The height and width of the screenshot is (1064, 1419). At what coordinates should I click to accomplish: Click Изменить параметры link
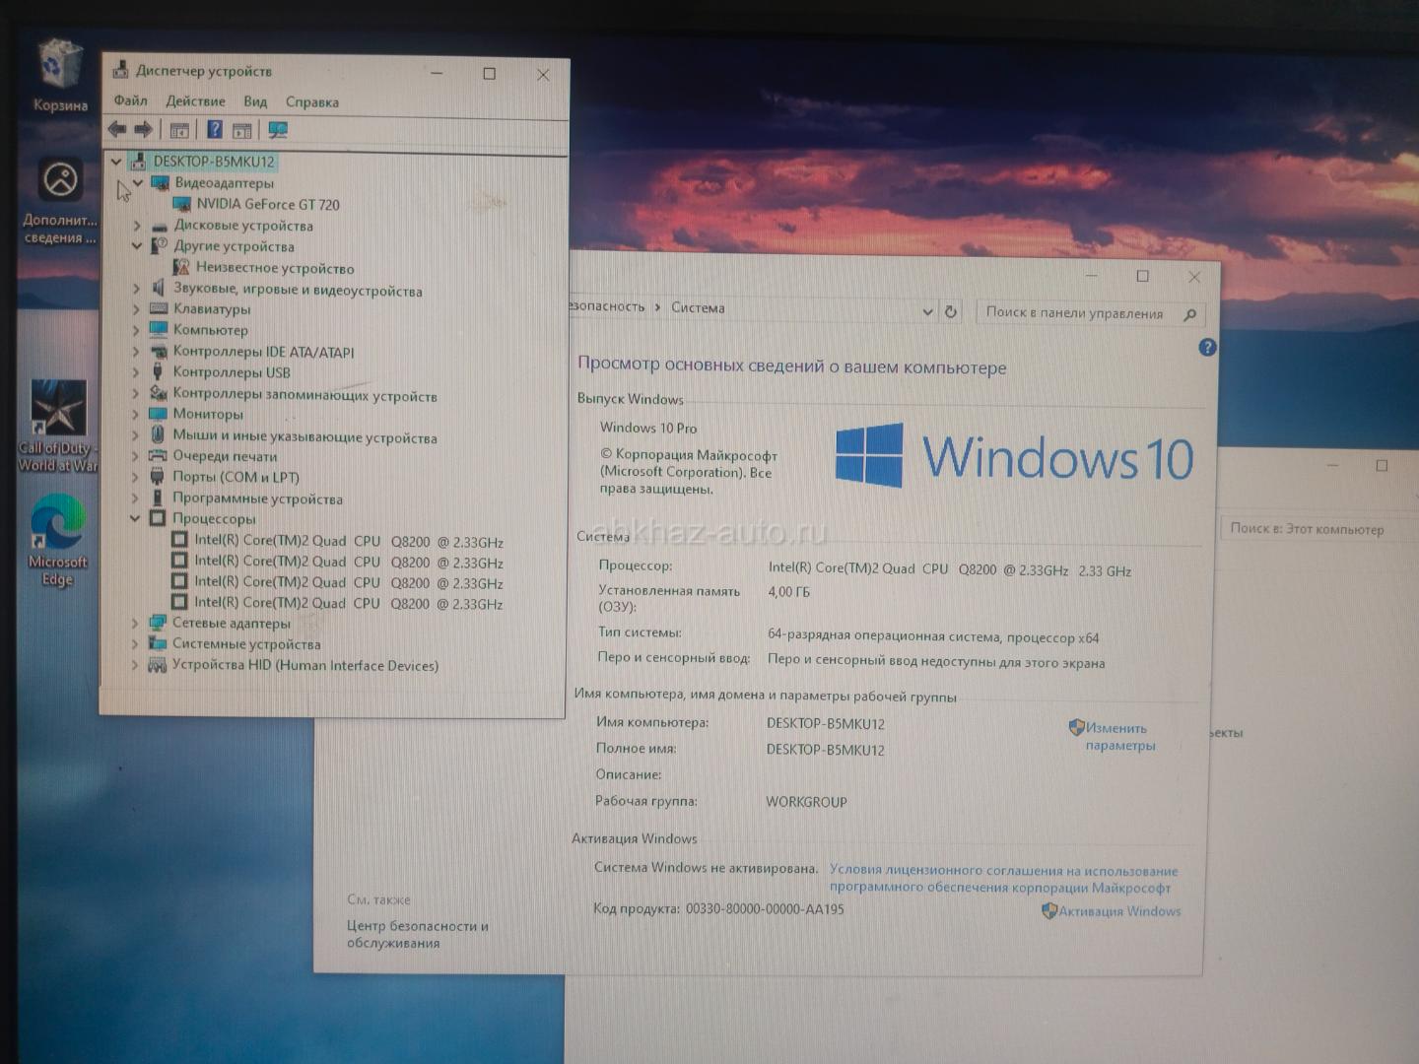coord(1118,737)
